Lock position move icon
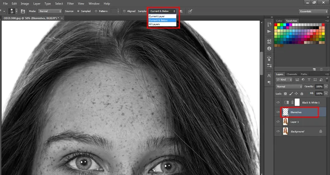330x175 pixels. click(296, 94)
